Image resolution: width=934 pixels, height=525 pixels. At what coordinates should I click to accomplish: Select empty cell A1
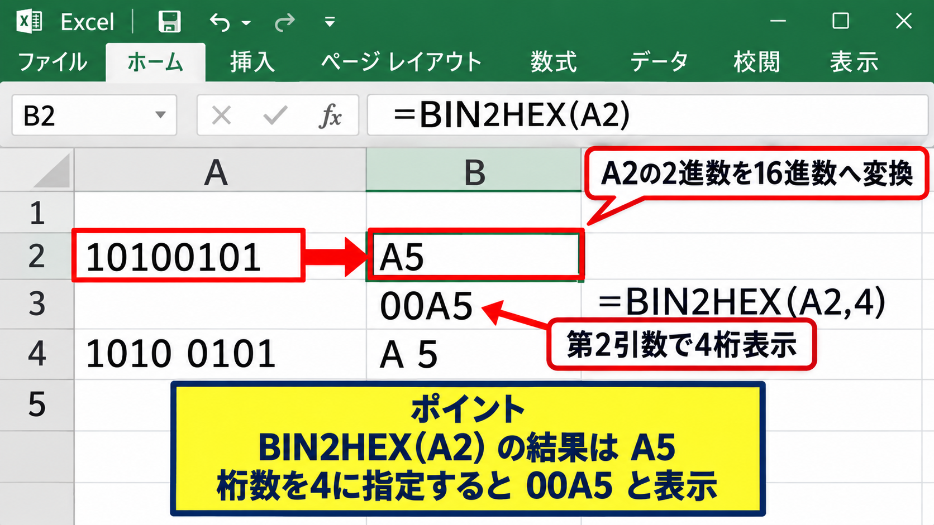tap(220, 213)
